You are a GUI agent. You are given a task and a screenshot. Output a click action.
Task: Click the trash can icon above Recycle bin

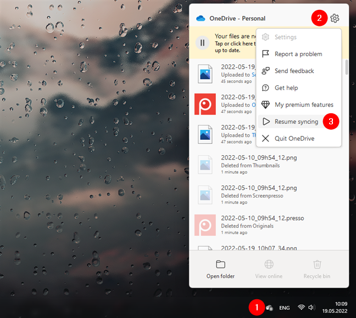pyautogui.click(x=317, y=264)
